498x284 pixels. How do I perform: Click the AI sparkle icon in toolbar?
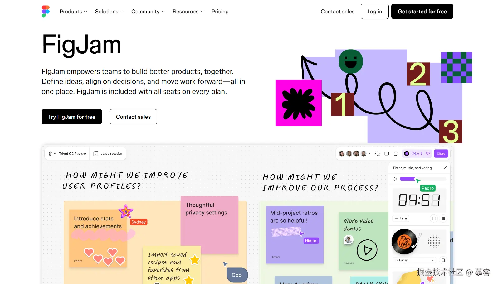point(377,154)
